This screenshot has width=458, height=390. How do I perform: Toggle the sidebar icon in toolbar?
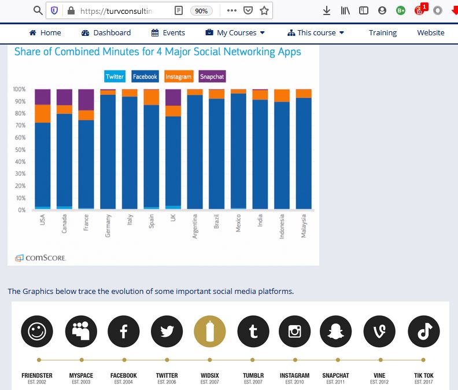coord(364,11)
